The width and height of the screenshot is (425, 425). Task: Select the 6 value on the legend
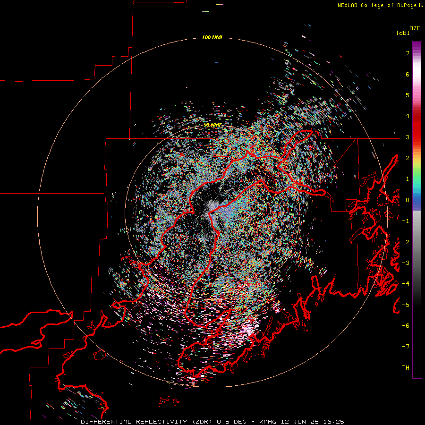408,74
